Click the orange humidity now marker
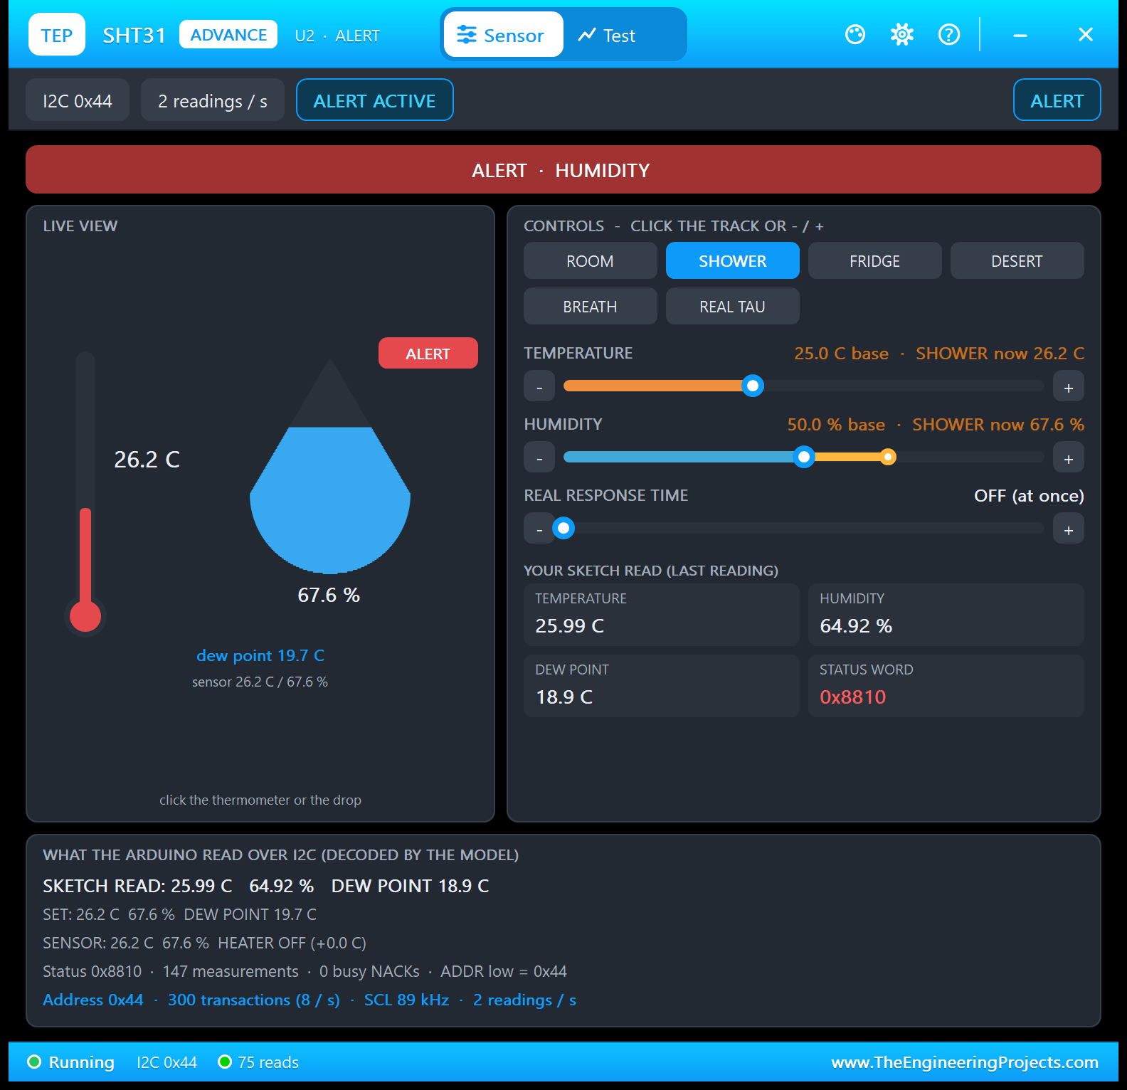1127x1090 pixels. click(x=888, y=457)
